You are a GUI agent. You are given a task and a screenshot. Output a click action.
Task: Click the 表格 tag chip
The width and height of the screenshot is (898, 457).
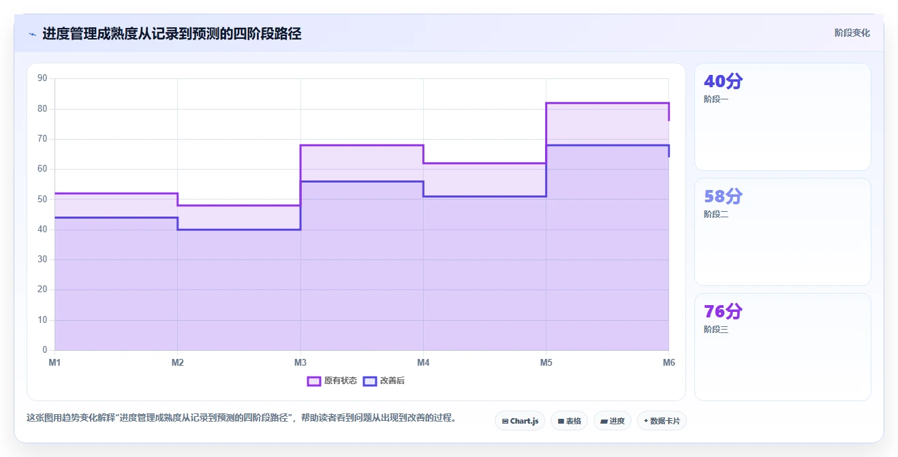click(x=569, y=421)
